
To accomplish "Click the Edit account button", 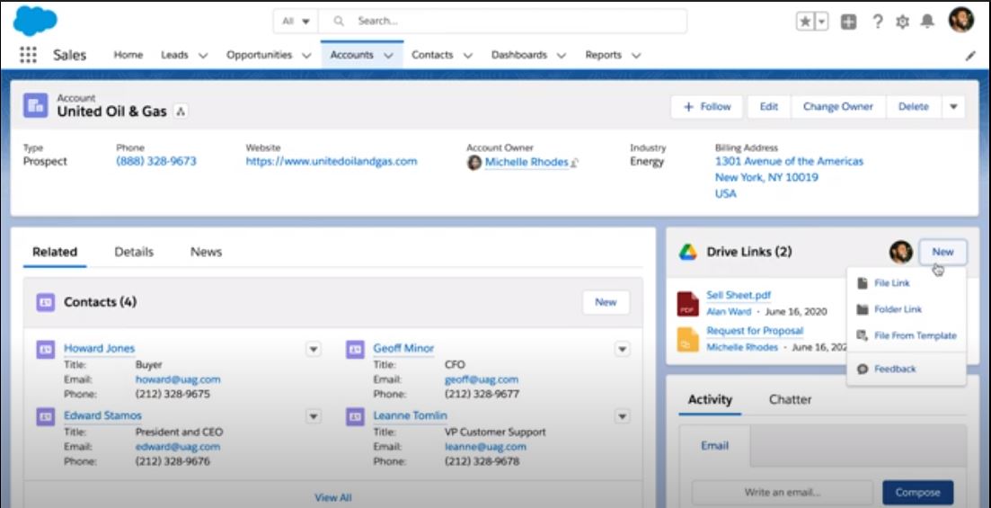I will (768, 107).
